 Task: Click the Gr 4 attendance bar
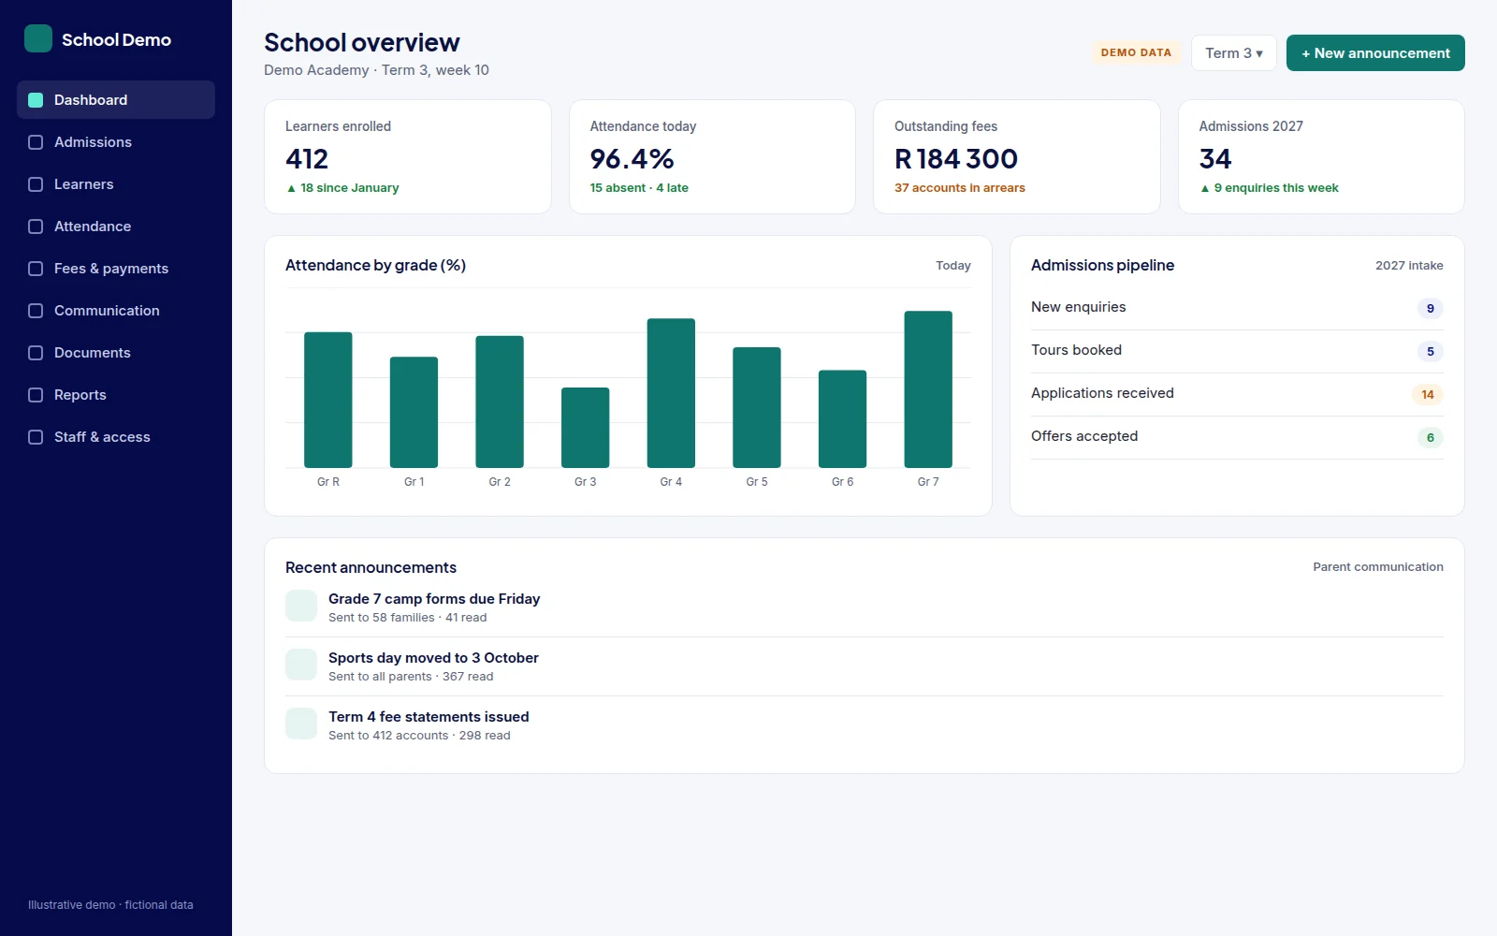671,393
